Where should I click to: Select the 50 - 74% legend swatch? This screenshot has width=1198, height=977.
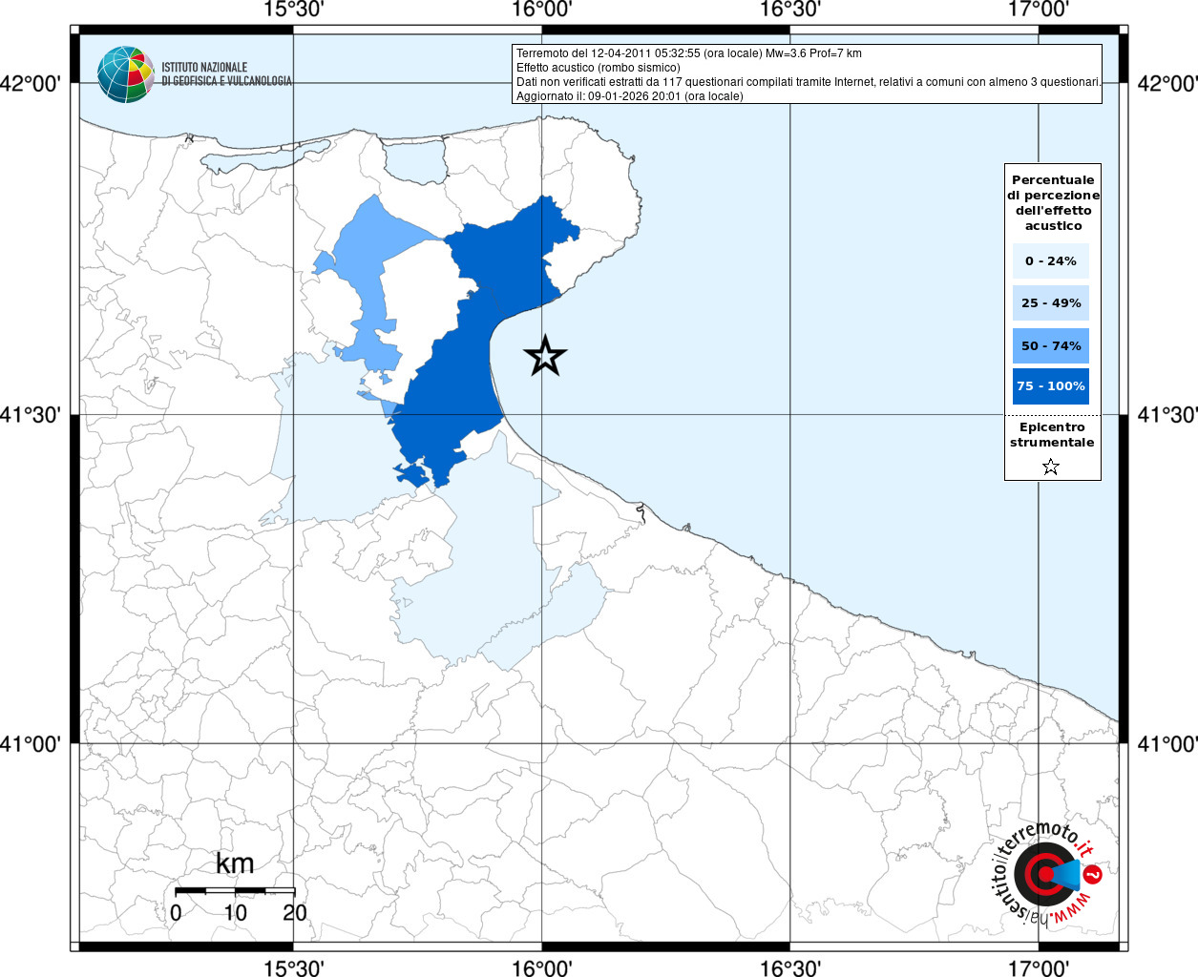pyautogui.click(x=1051, y=345)
